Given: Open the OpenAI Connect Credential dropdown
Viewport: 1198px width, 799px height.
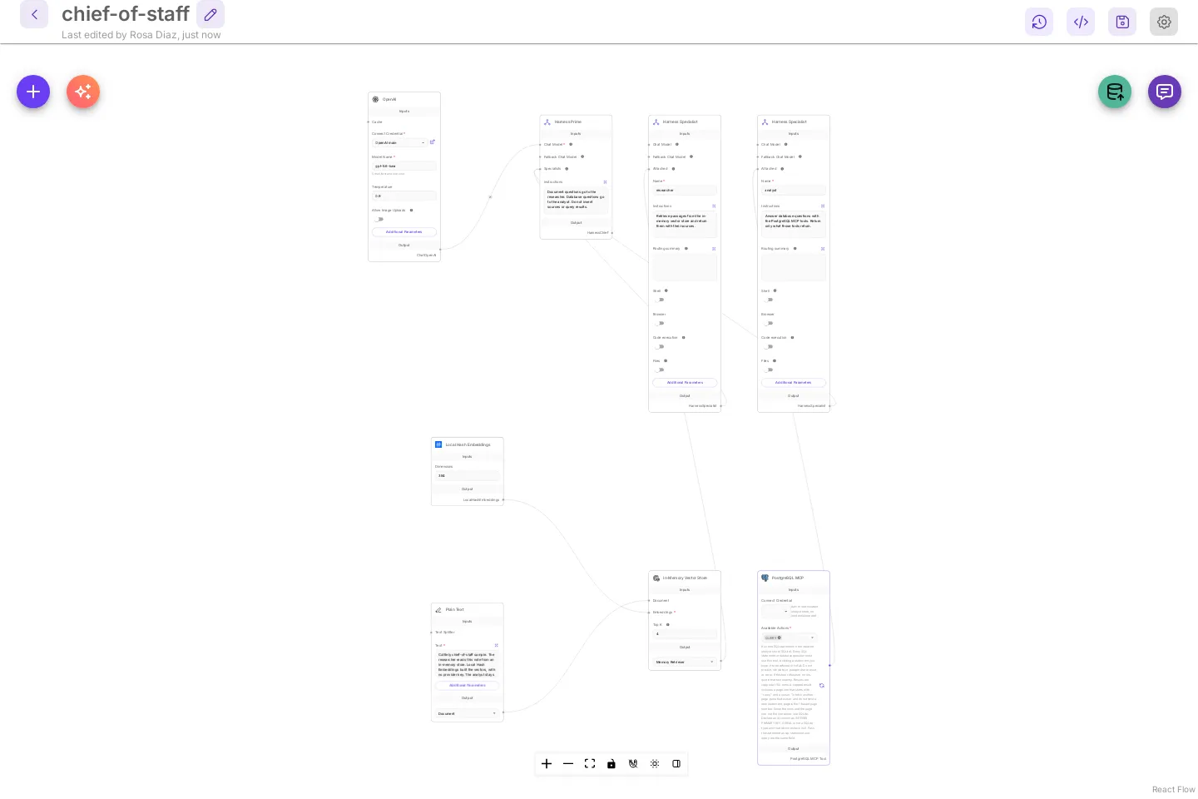Looking at the screenshot, I should (x=399, y=142).
